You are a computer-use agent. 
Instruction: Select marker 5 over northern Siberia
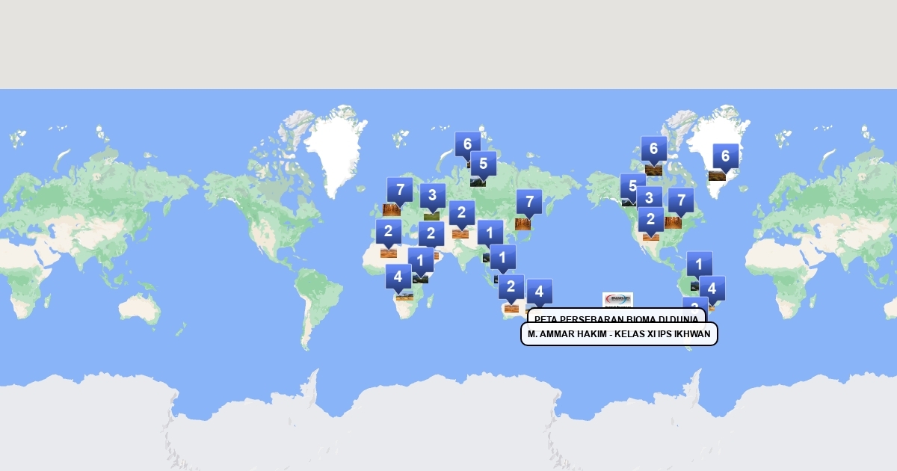tap(483, 164)
